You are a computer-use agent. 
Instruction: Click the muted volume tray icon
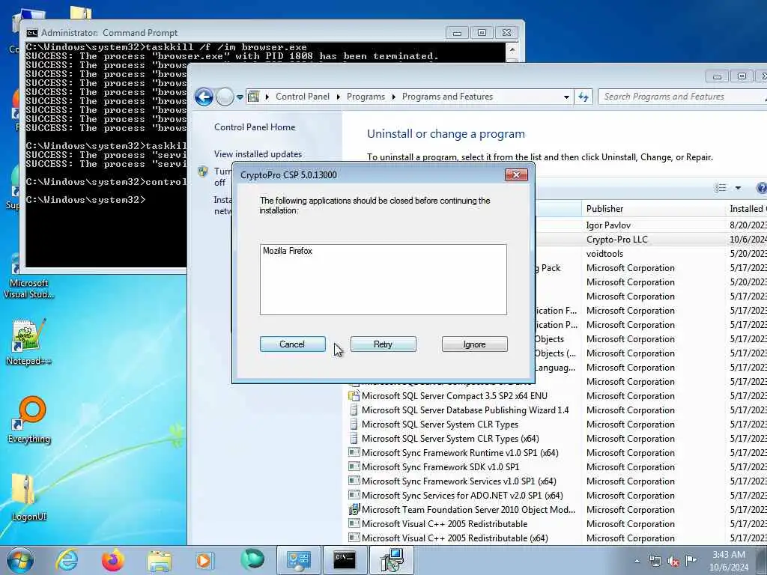click(x=673, y=562)
